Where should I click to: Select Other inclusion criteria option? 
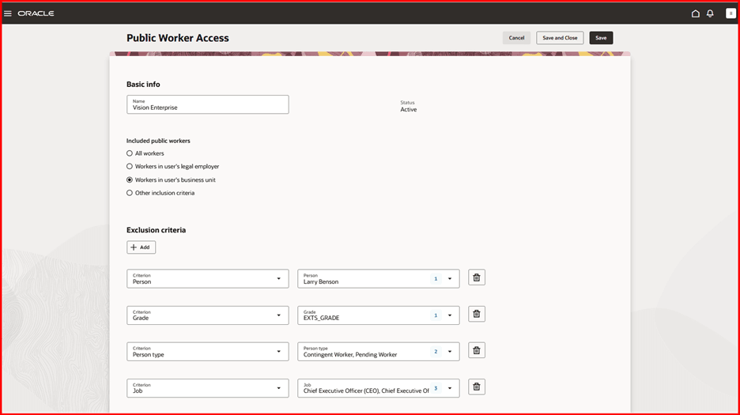pyautogui.click(x=130, y=193)
